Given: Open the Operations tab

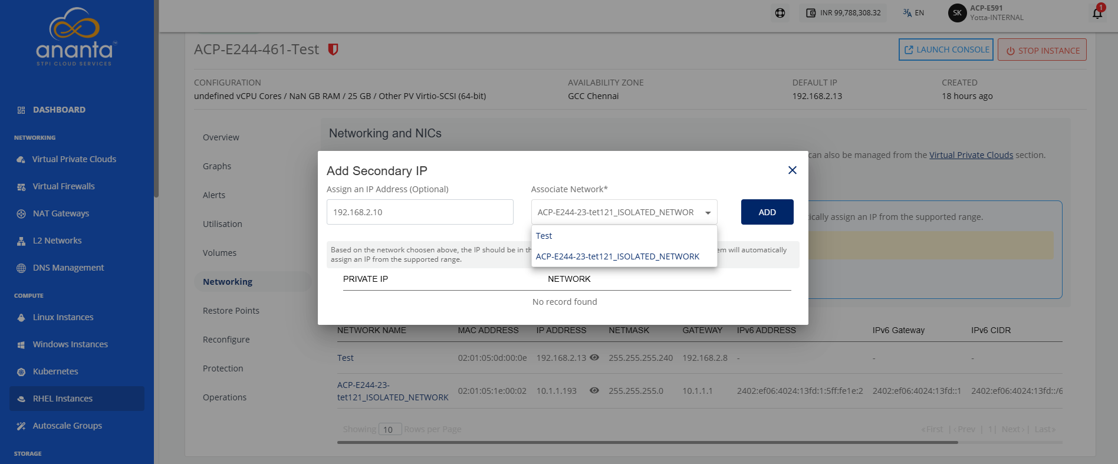Looking at the screenshot, I should pyautogui.click(x=225, y=397).
